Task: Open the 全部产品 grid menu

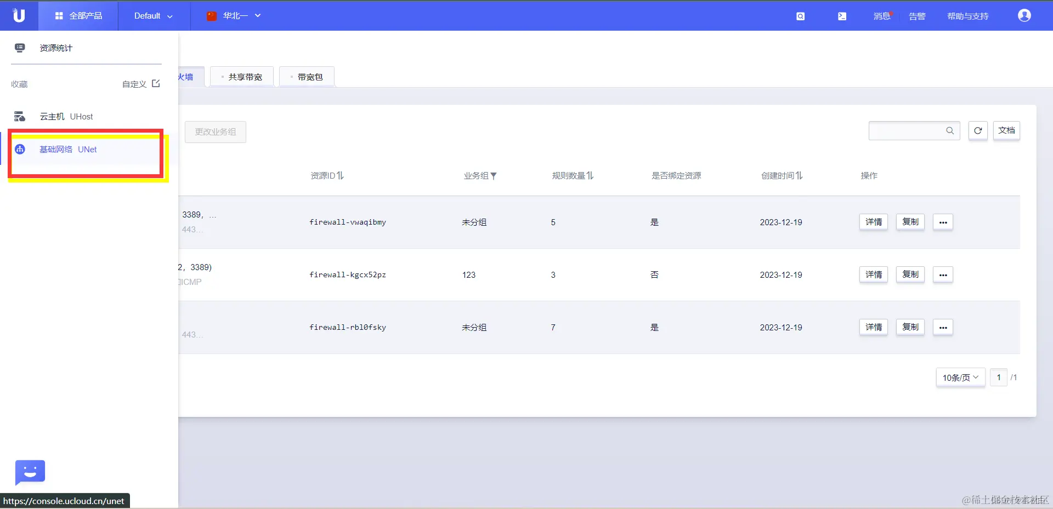Action: pos(78,16)
